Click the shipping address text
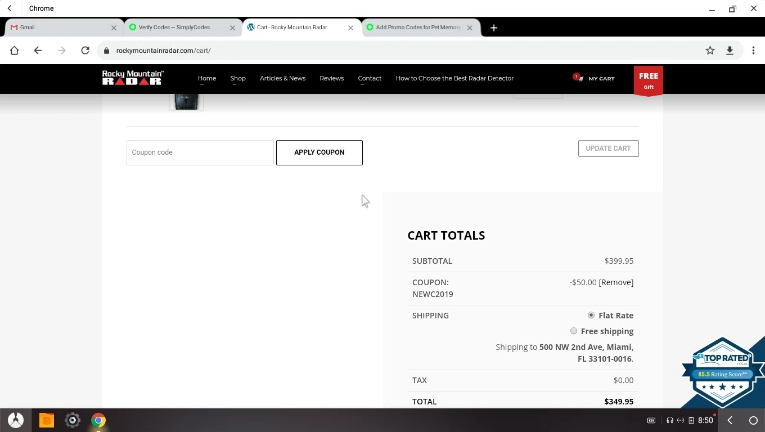The width and height of the screenshot is (765, 432). coord(564,353)
